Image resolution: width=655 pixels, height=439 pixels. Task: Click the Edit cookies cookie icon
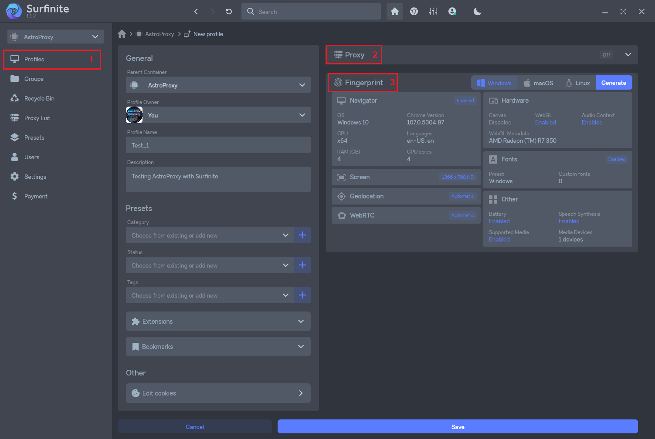136,393
